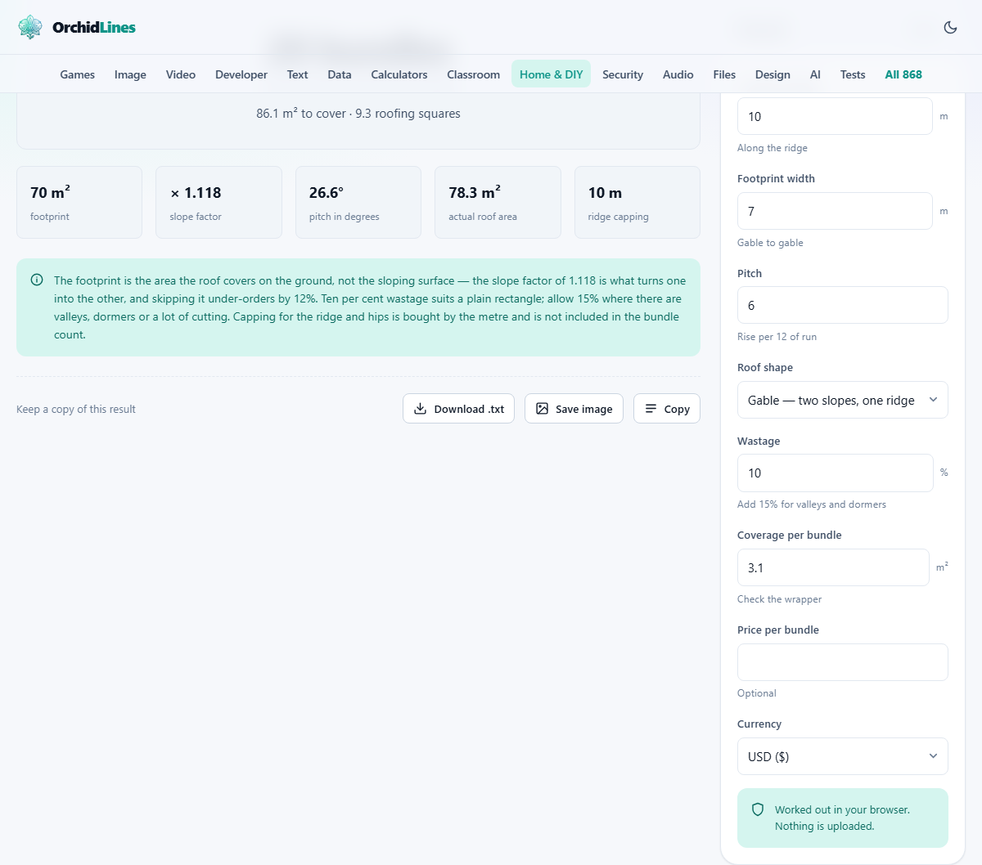Viewport: 982px width, 865px height.
Task: Select the Home & DIY tab
Action: [552, 74]
